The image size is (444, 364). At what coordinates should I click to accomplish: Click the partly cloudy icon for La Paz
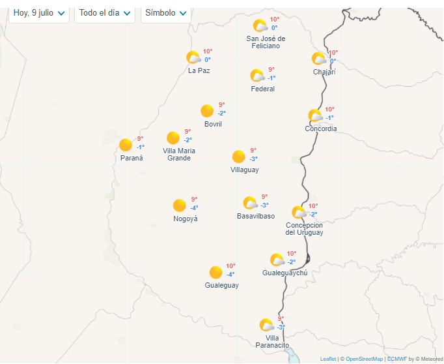[x=193, y=57]
